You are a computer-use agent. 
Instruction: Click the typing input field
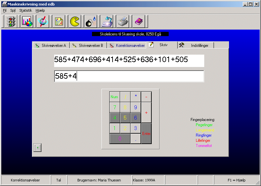pos(129,76)
